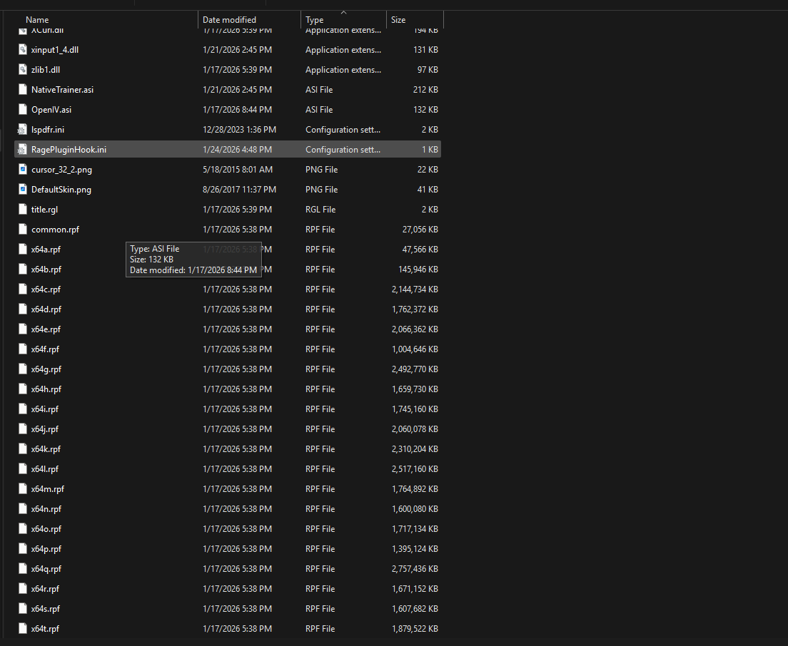
Task: Click the x64h.rpf file icon
Action: pos(23,389)
